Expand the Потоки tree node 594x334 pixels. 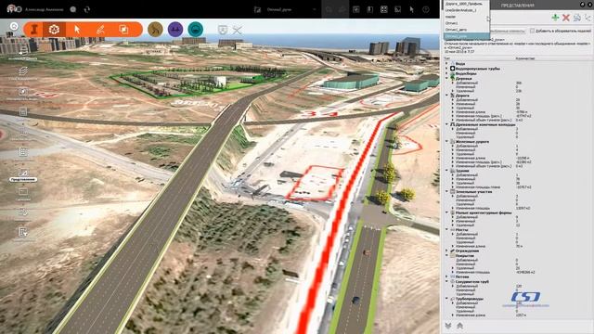(447, 276)
